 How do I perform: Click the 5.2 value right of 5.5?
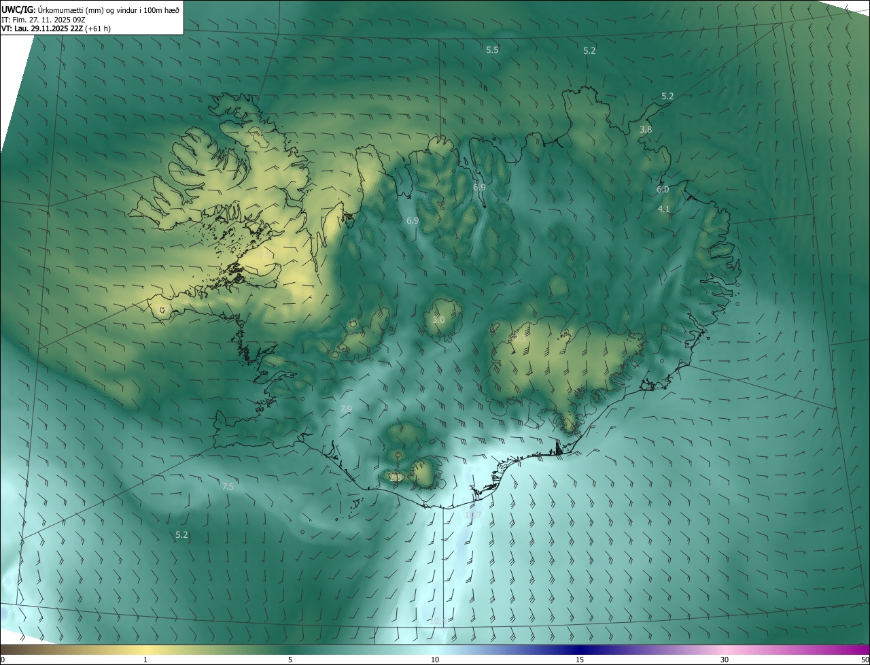[x=589, y=51]
